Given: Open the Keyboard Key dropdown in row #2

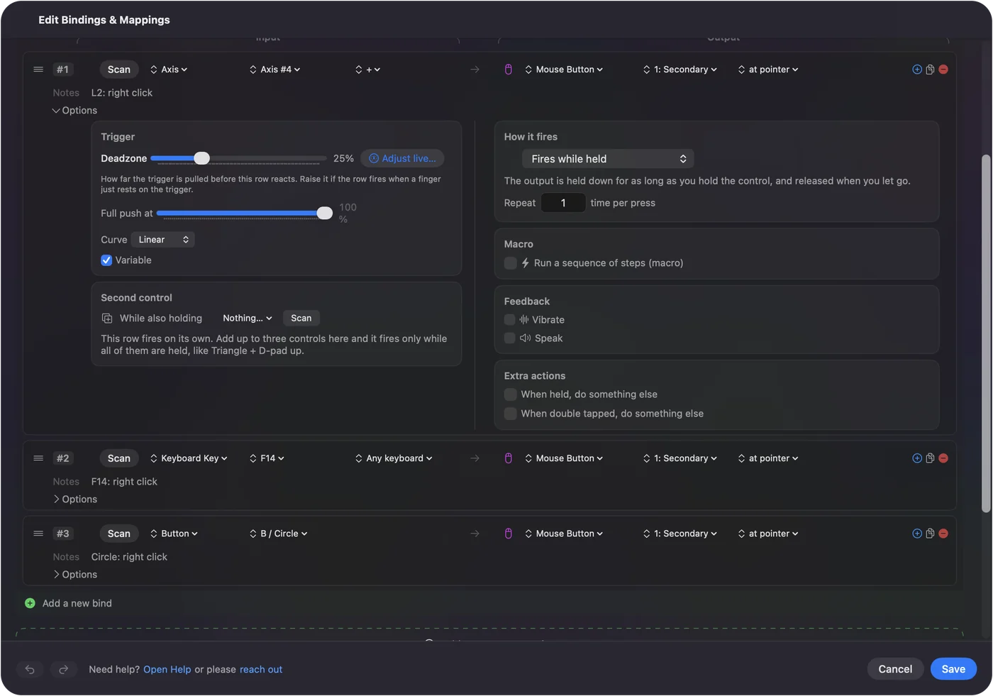Looking at the screenshot, I should click(189, 458).
